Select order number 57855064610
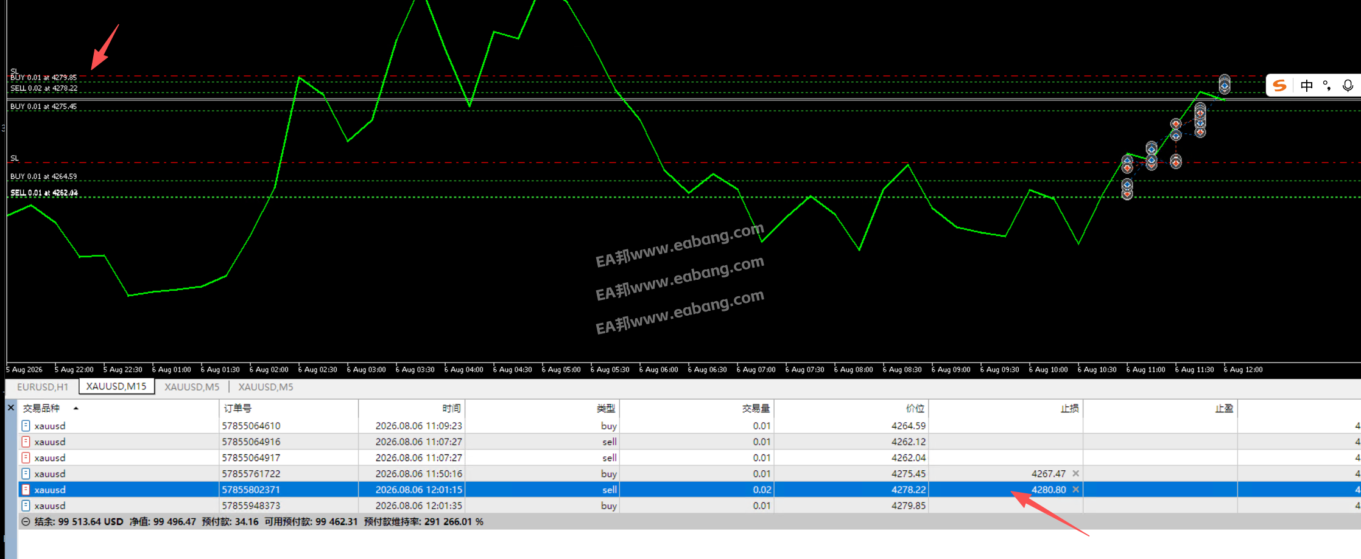Image resolution: width=1361 pixels, height=559 pixels. point(251,426)
